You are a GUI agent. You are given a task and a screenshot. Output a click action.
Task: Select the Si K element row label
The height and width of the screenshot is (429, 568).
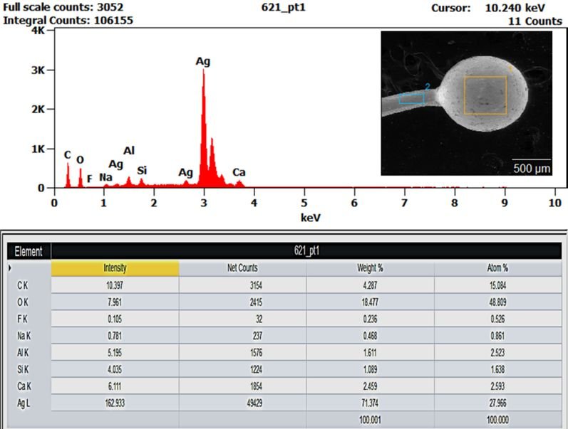click(23, 369)
